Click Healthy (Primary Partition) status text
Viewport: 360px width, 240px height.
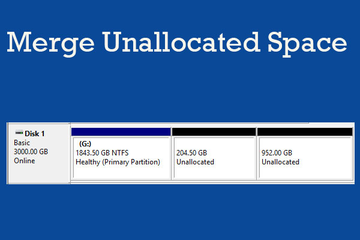point(118,162)
